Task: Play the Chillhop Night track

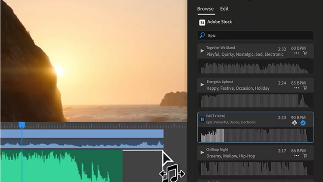Action: click(202, 153)
